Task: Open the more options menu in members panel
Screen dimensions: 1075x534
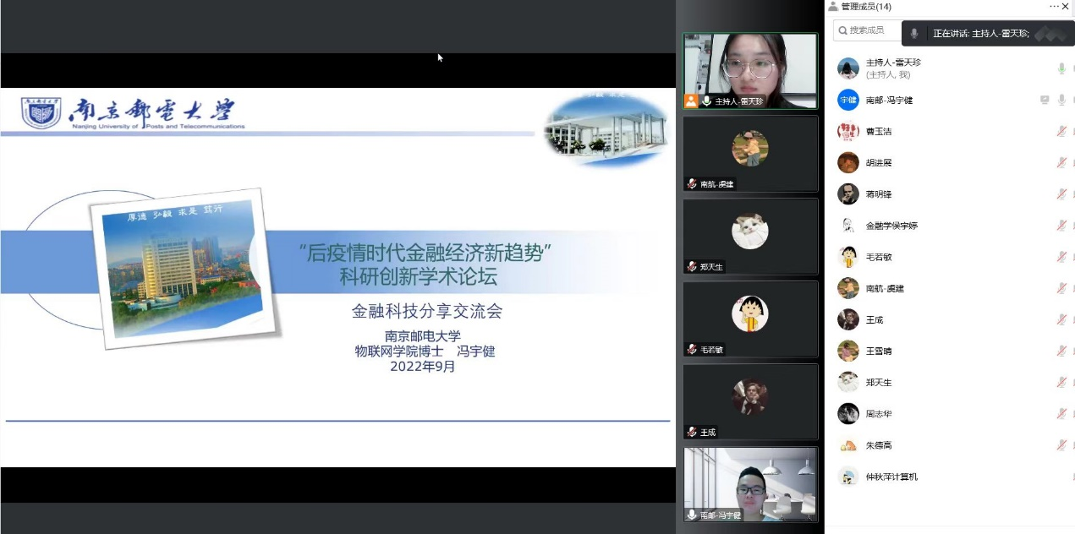Action: [x=1054, y=7]
